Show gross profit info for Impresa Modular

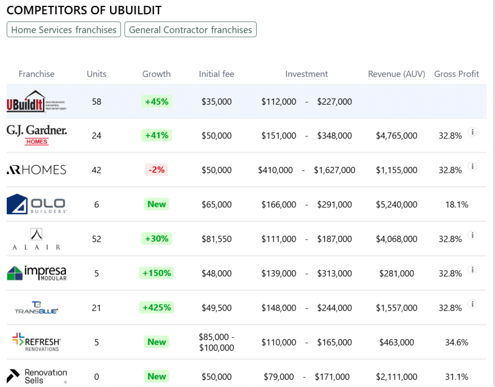click(472, 270)
